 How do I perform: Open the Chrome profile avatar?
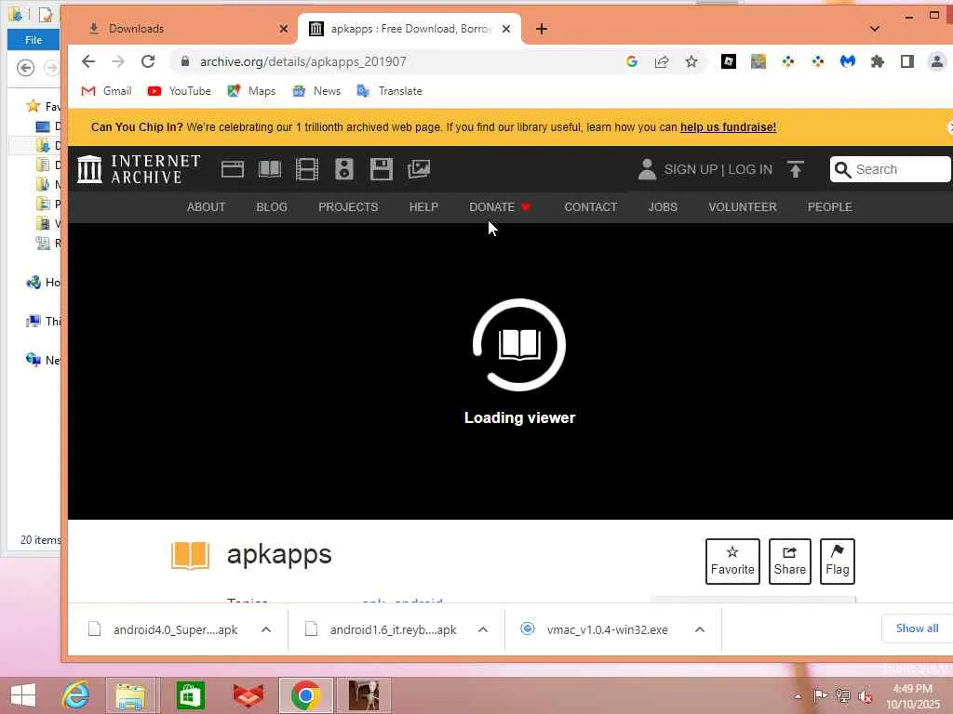coord(936,61)
